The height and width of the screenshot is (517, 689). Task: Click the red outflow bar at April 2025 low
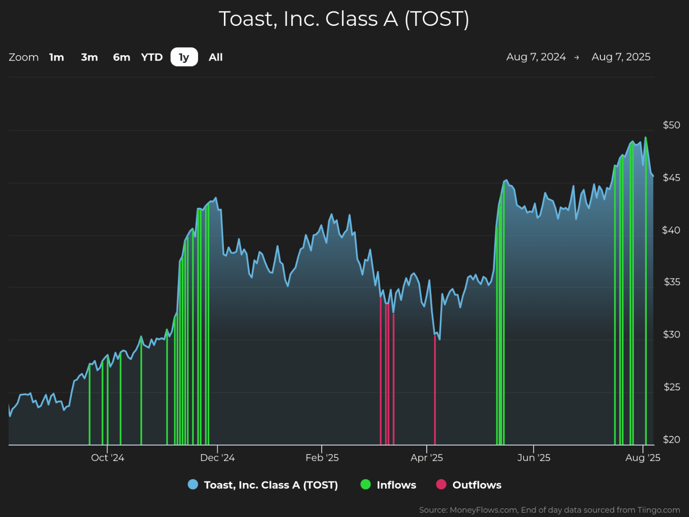pyautogui.click(x=435, y=390)
